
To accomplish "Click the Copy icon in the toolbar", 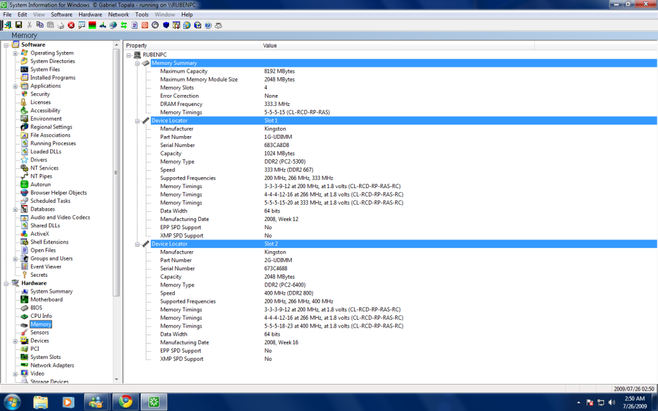I will [x=40, y=25].
